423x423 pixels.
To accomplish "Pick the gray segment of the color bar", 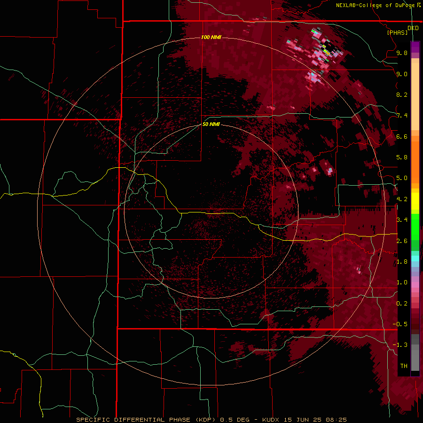I will [415, 358].
